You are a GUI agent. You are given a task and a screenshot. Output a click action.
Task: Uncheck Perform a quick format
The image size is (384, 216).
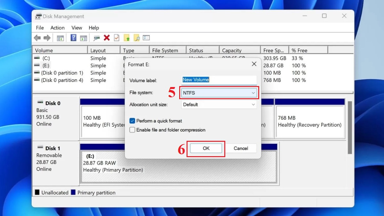click(x=132, y=121)
